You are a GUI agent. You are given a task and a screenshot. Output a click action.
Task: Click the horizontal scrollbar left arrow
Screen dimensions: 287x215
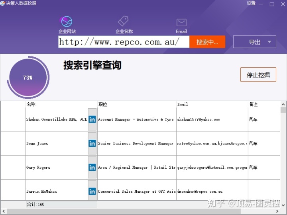pos(3,211)
